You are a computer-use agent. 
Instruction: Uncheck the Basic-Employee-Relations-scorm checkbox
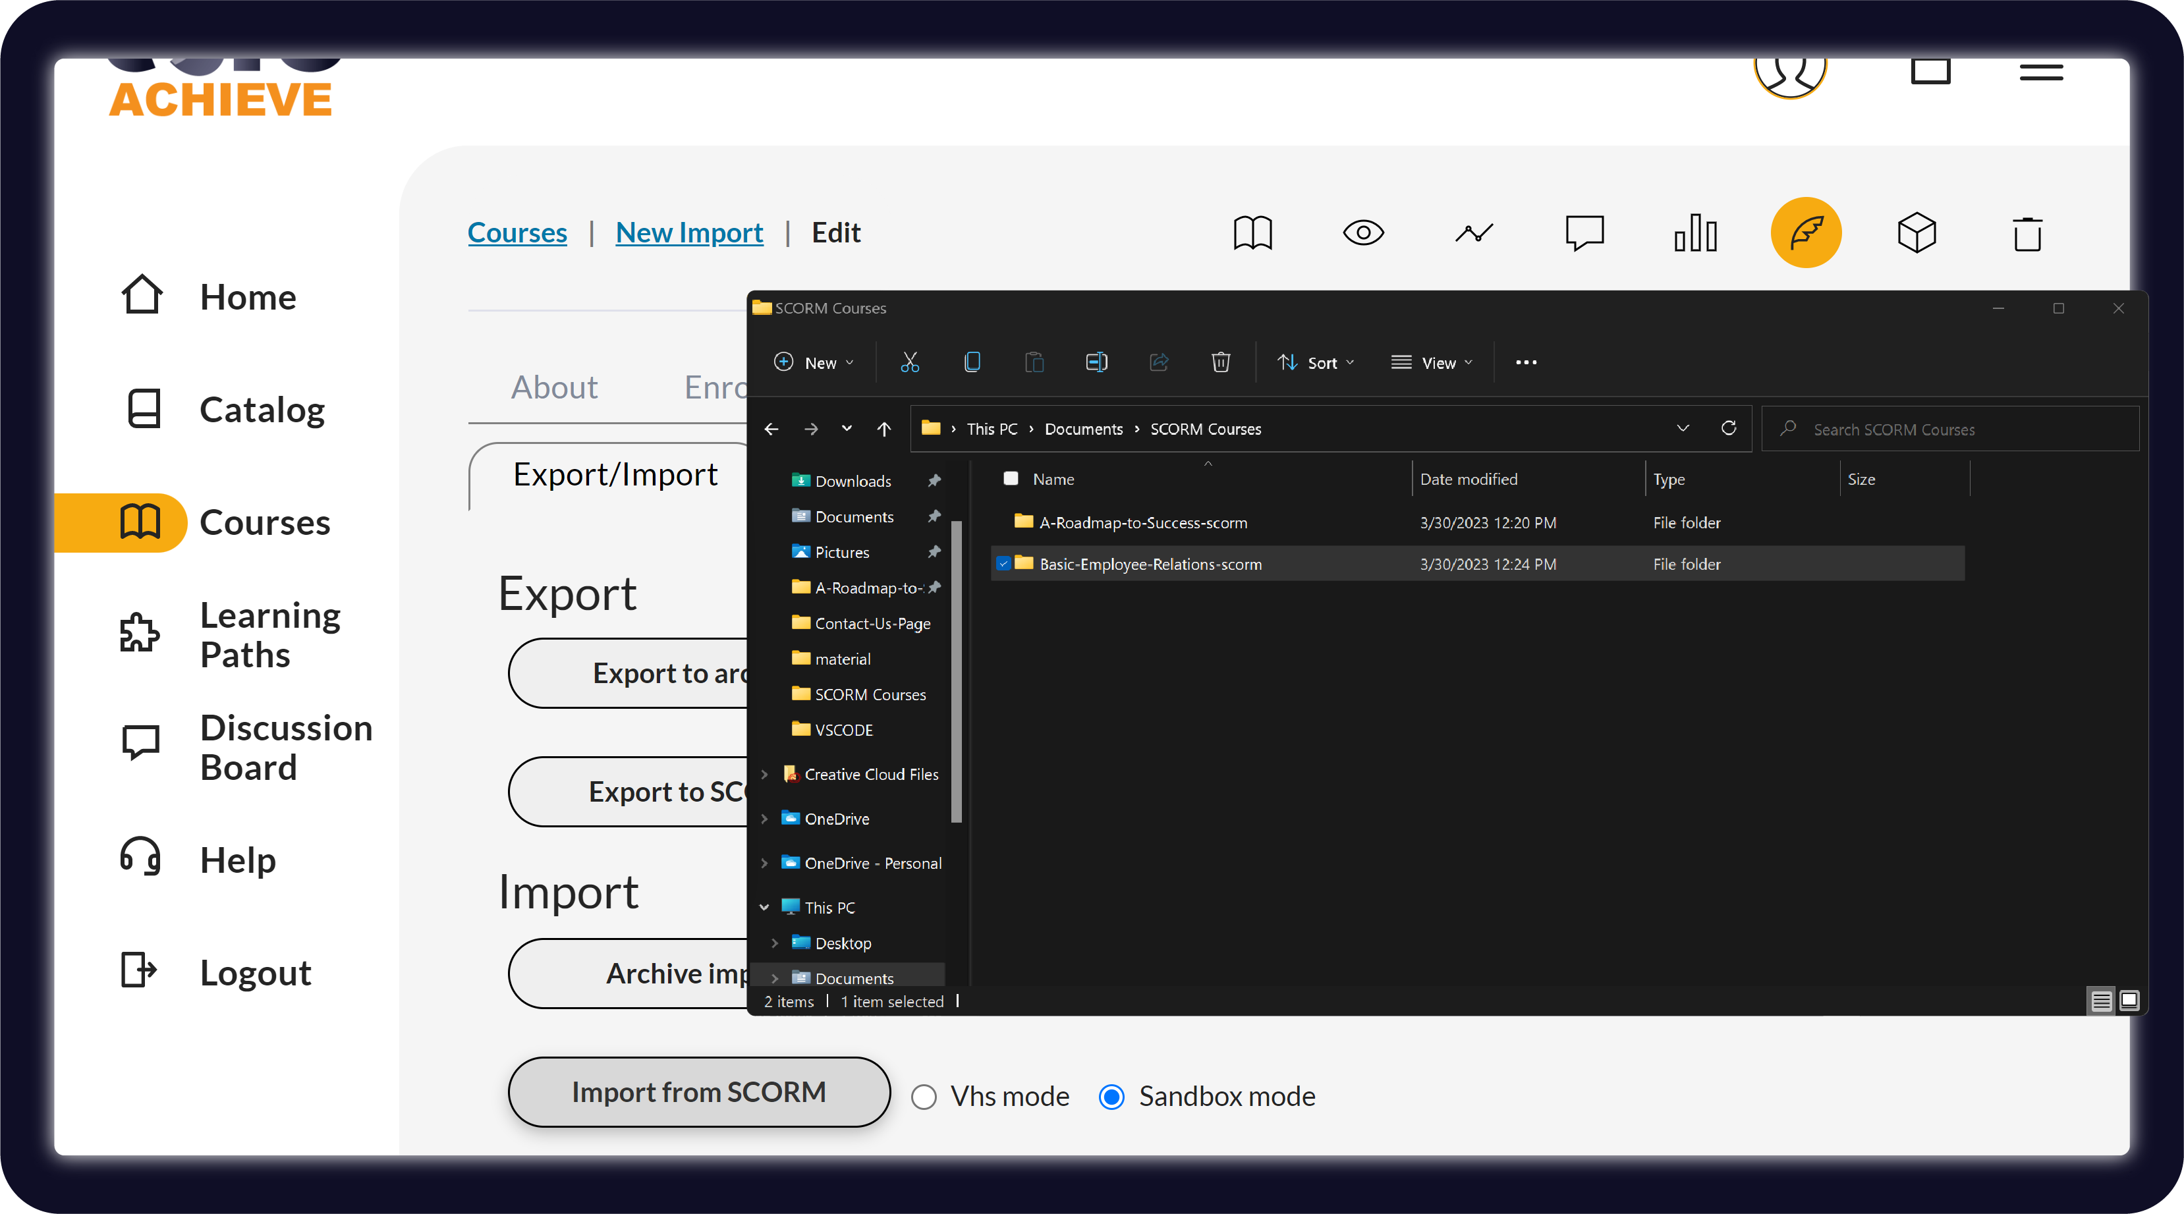[x=1004, y=564]
